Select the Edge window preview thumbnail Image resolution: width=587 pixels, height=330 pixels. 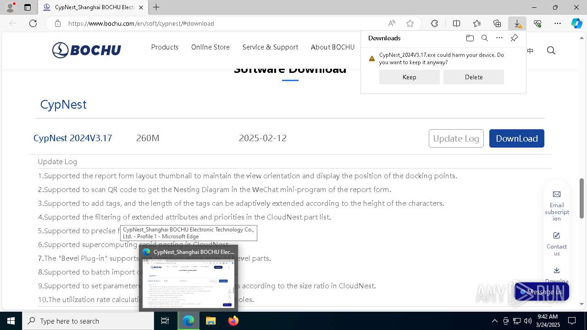(188, 278)
